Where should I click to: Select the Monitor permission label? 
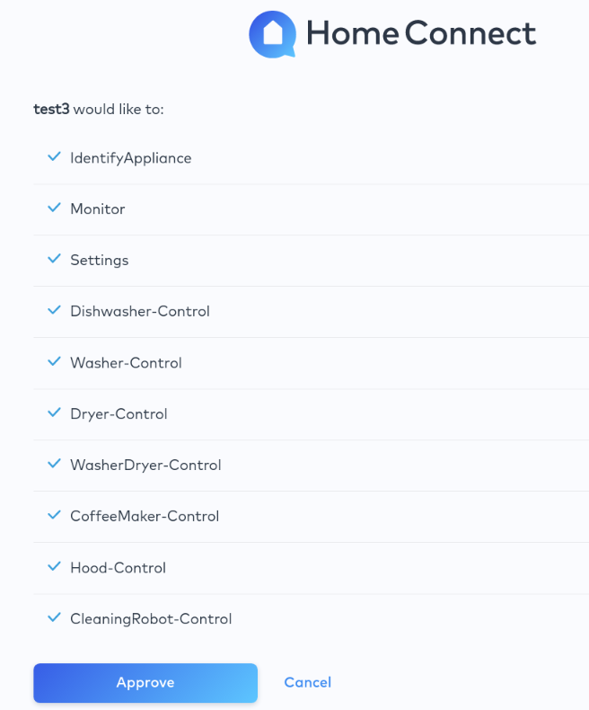(x=98, y=209)
